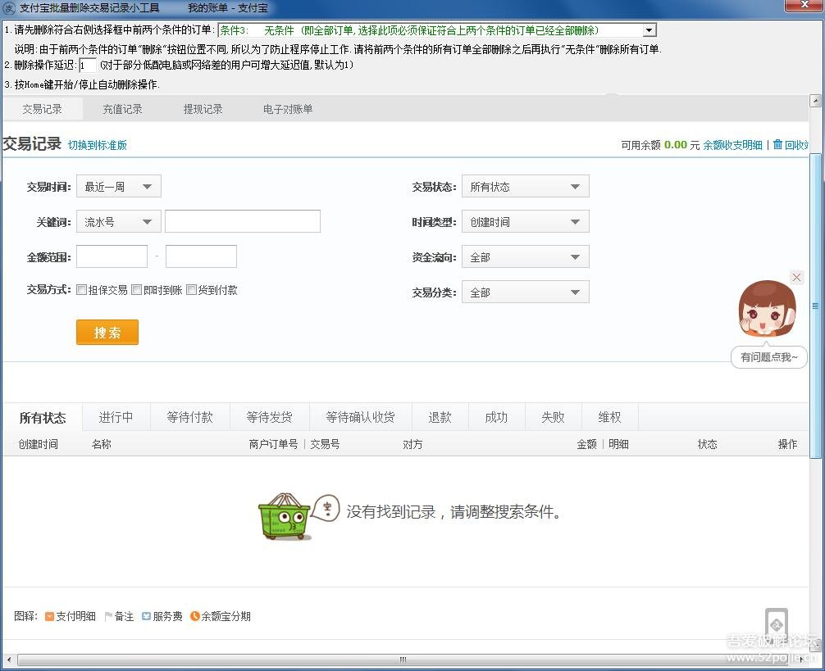Click the 支付明细 legend icon
The height and width of the screenshot is (671, 825).
(49, 616)
